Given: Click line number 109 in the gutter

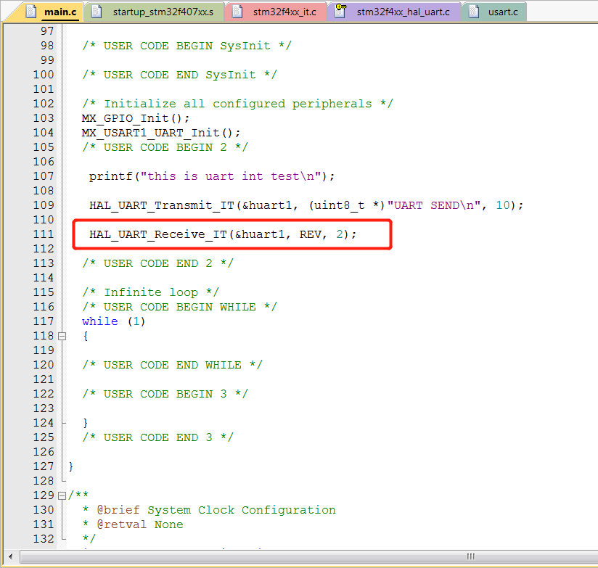Looking at the screenshot, I should pos(44,205).
